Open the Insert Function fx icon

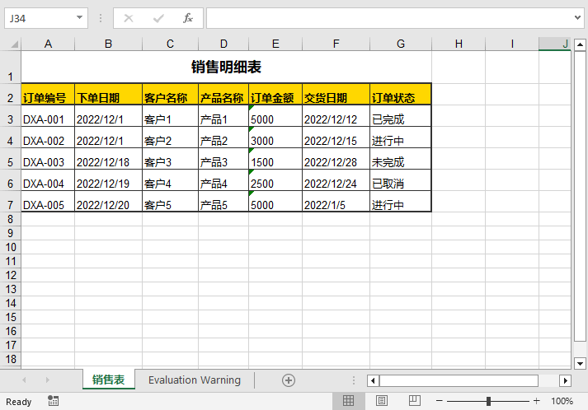pyautogui.click(x=188, y=18)
